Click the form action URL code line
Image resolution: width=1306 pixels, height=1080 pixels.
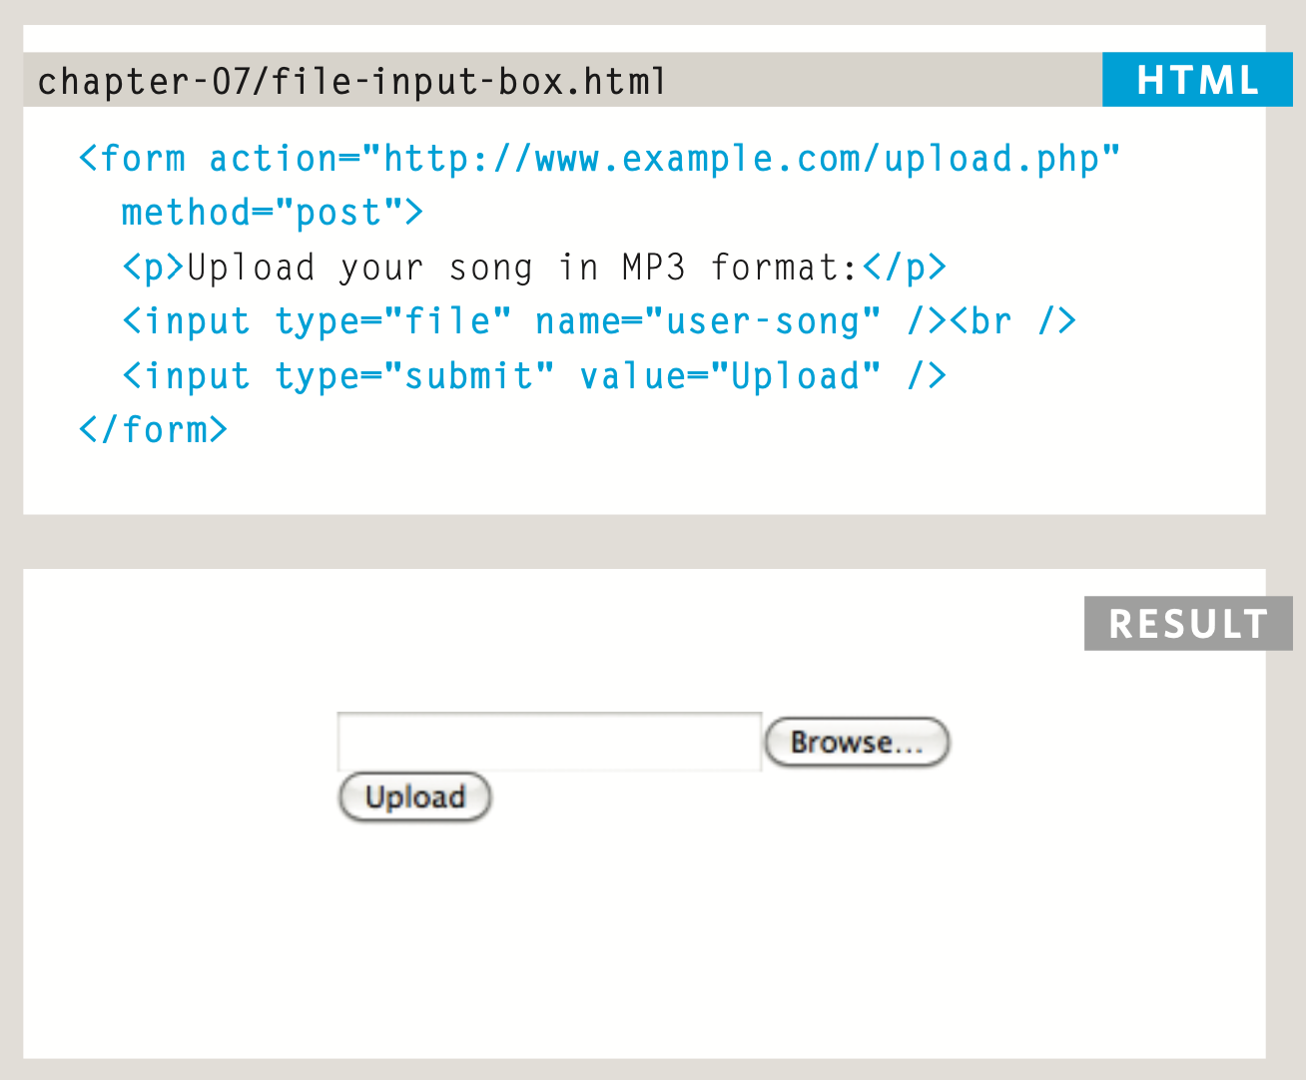[599, 159]
